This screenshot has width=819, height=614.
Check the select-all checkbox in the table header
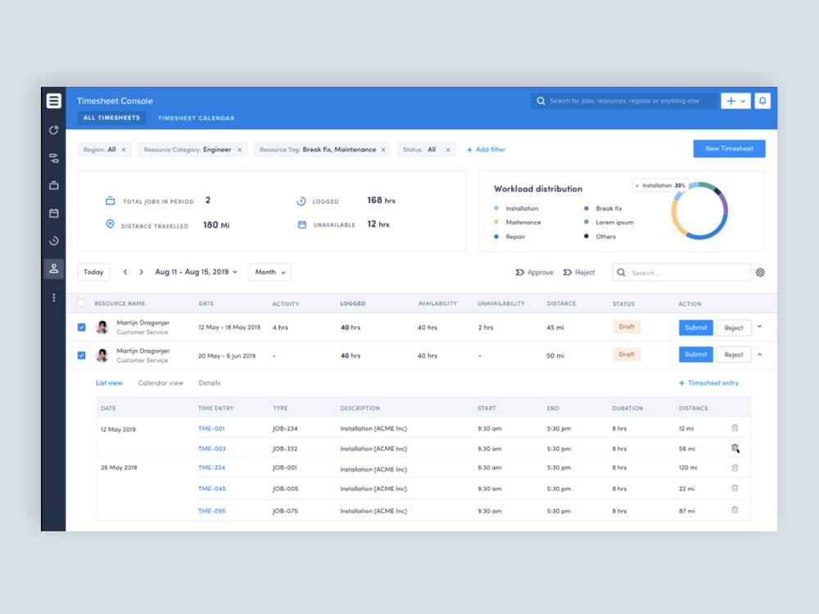pyautogui.click(x=79, y=302)
